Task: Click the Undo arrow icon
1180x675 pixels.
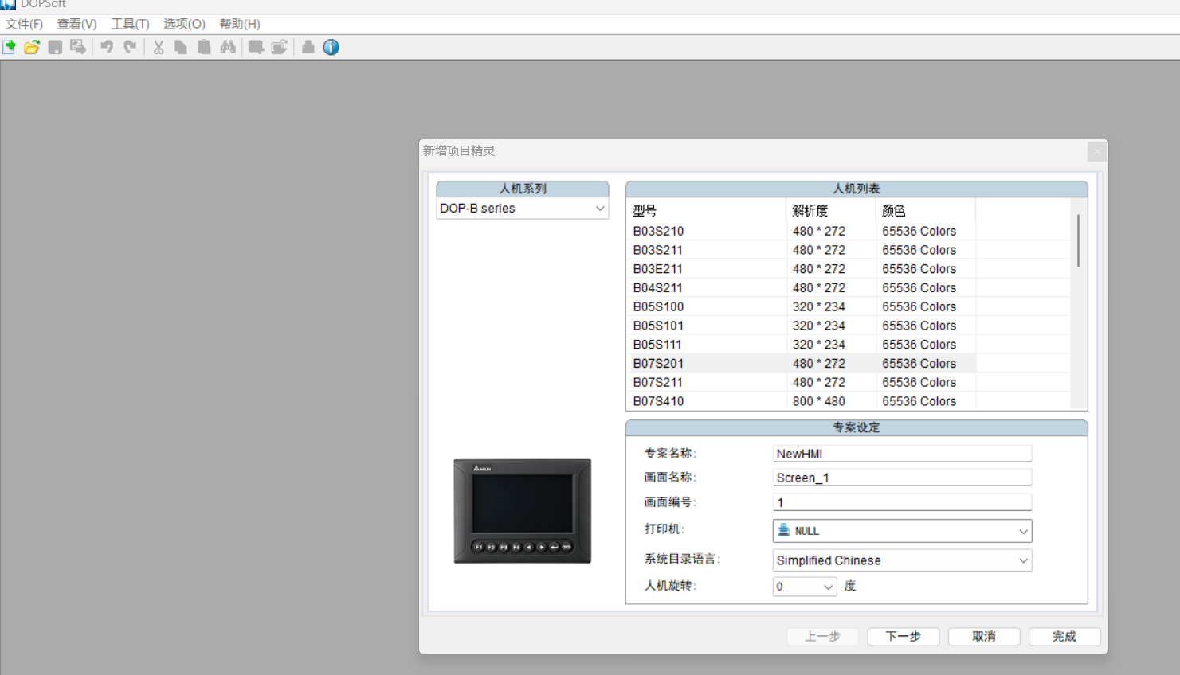Action: click(x=107, y=47)
